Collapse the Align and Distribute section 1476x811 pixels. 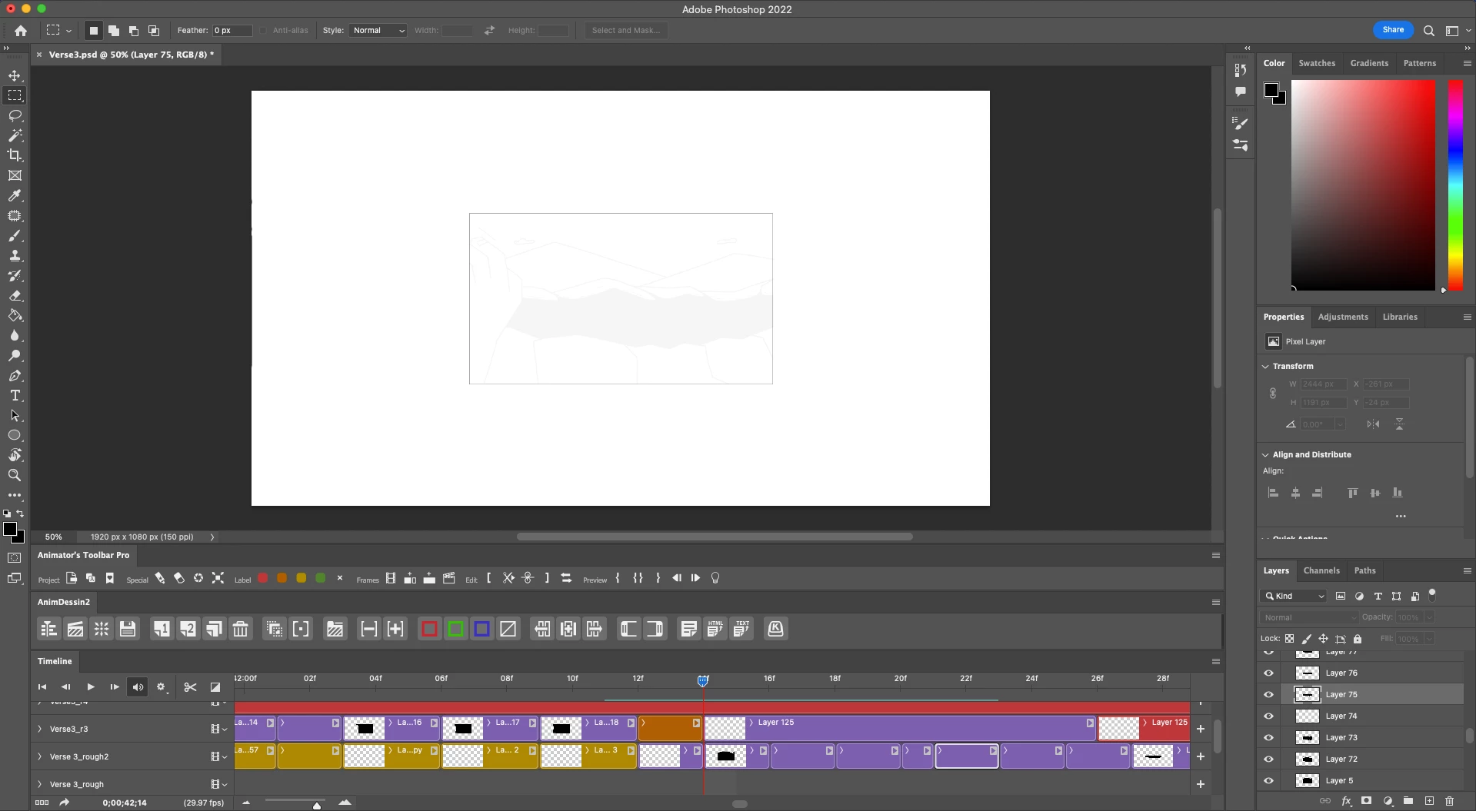(1265, 455)
